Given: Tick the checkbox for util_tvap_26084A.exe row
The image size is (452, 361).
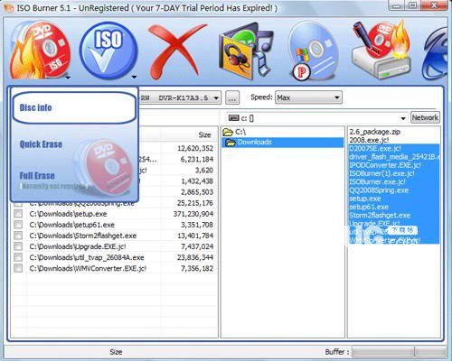Looking at the screenshot, I should 18,257.
